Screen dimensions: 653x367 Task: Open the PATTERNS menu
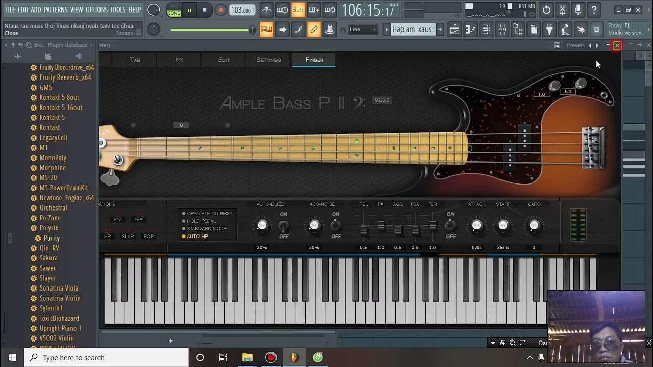click(x=56, y=10)
